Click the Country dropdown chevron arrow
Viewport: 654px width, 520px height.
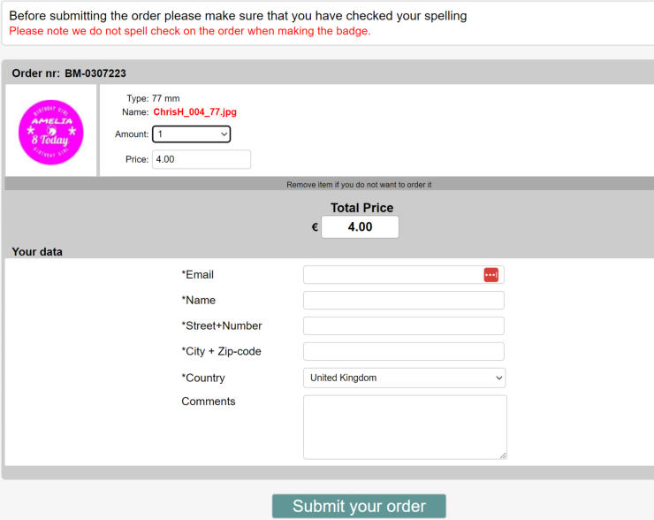click(498, 379)
